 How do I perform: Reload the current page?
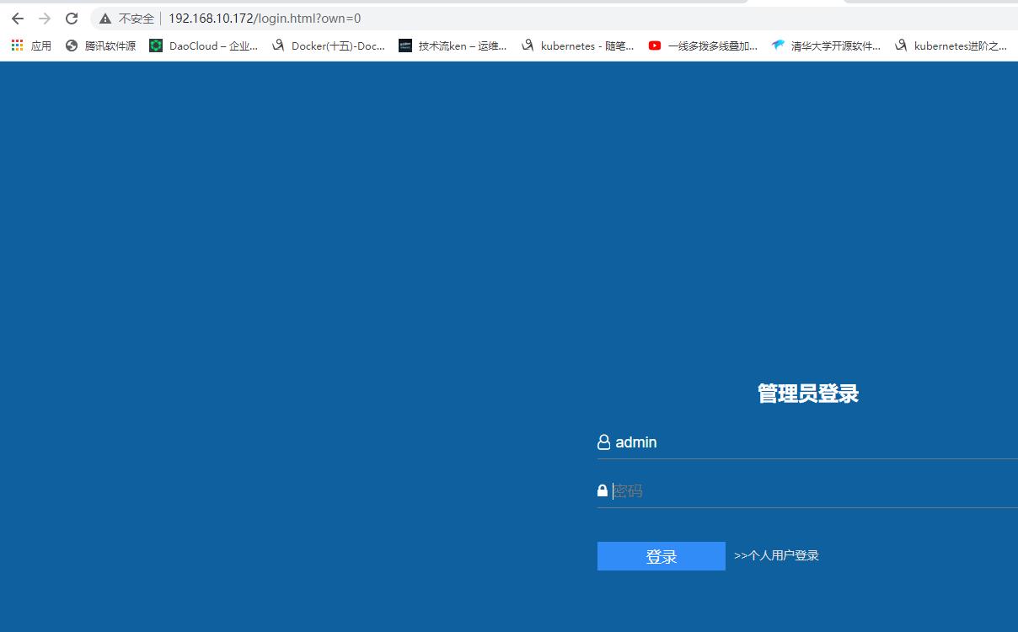pyautogui.click(x=71, y=18)
